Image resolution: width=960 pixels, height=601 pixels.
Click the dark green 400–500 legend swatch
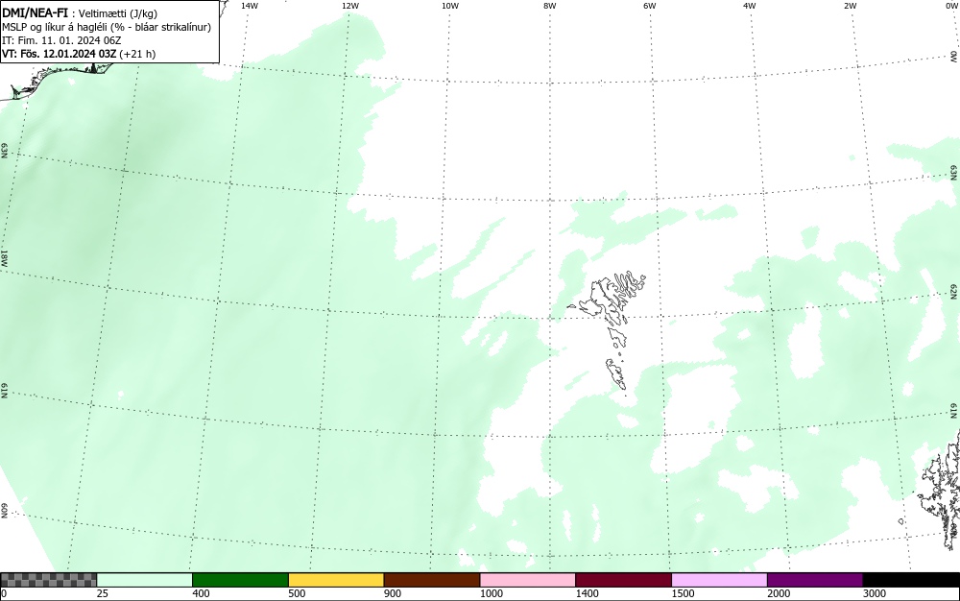point(240,580)
